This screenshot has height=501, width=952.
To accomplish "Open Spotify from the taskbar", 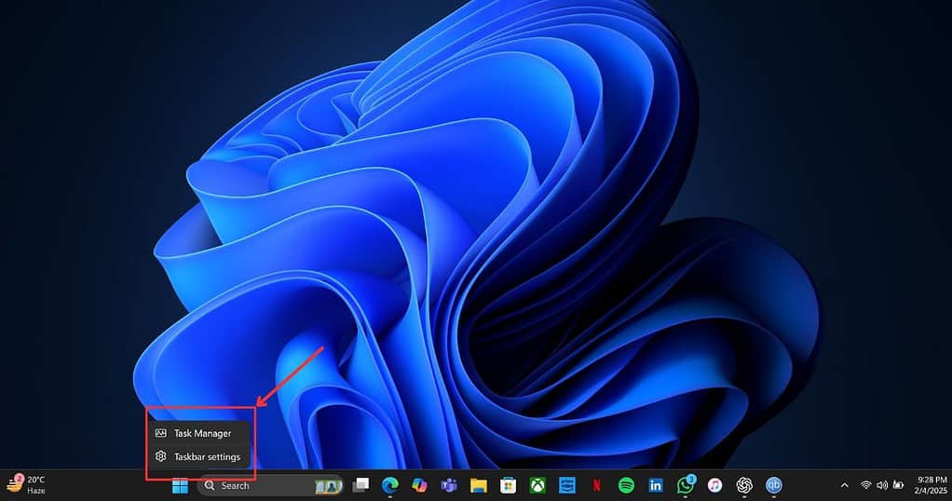I will (626, 485).
